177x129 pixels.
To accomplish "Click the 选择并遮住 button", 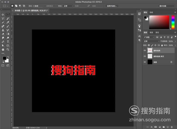I will [112, 6].
